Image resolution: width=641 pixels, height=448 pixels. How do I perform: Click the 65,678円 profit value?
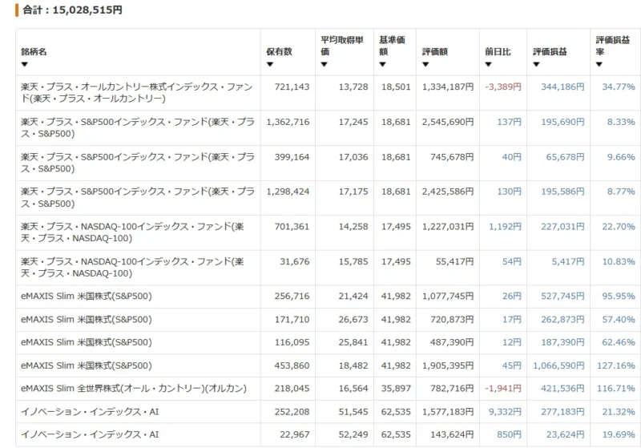(x=566, y=157)
